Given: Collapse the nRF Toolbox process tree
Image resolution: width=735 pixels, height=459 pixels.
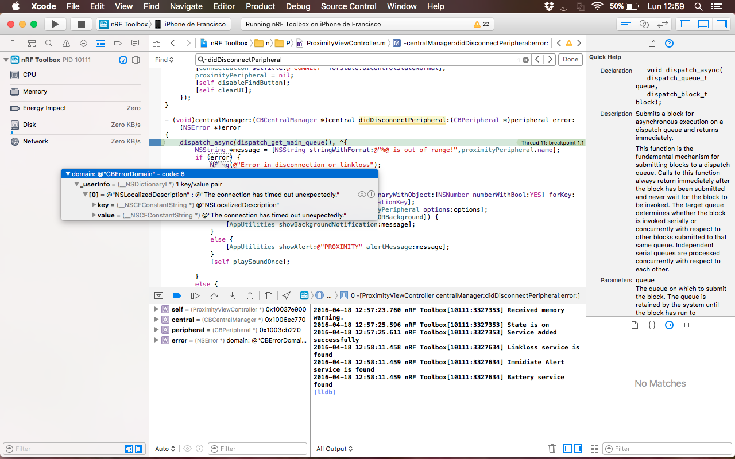Looking at the screenshot, I should point(5,60).
